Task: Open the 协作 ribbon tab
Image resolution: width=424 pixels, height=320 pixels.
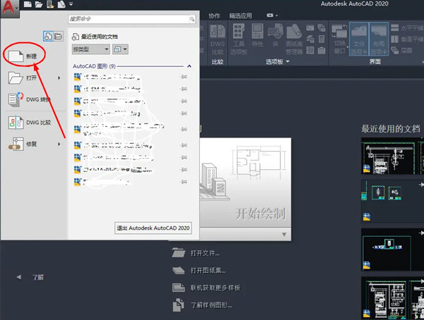Action: pos(215,15)
